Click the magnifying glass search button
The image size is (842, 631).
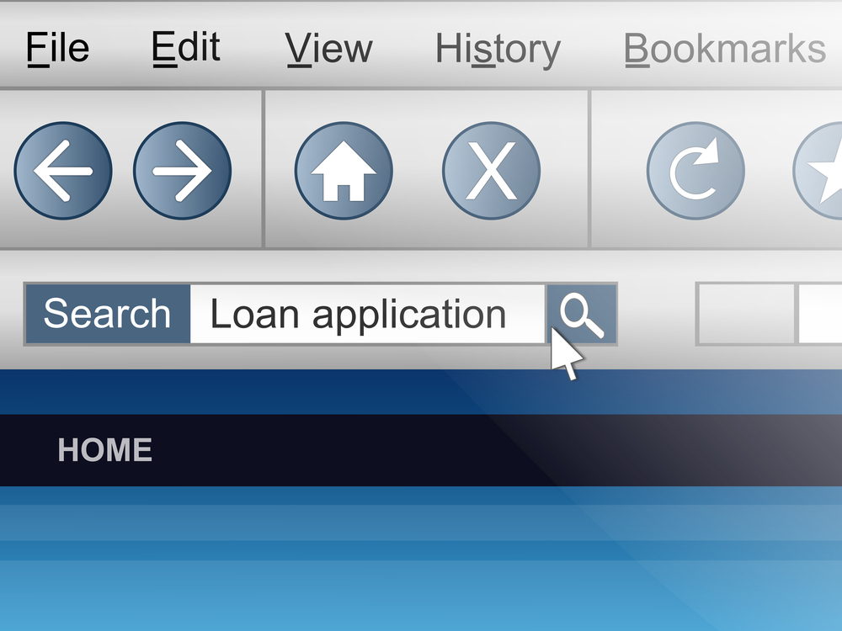tap(582, 315)
